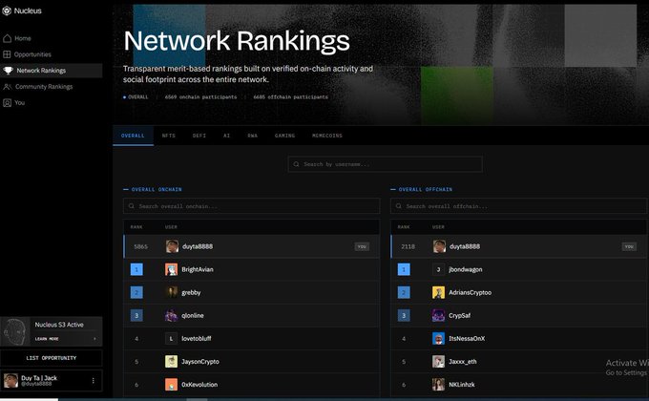Screen dimensions: 649x401
Task: Focus the Search overall offchain field
Action: click(518, 206)
